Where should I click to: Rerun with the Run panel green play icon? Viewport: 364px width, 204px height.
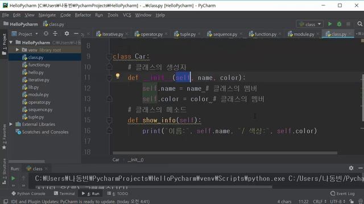pos(13,178)
